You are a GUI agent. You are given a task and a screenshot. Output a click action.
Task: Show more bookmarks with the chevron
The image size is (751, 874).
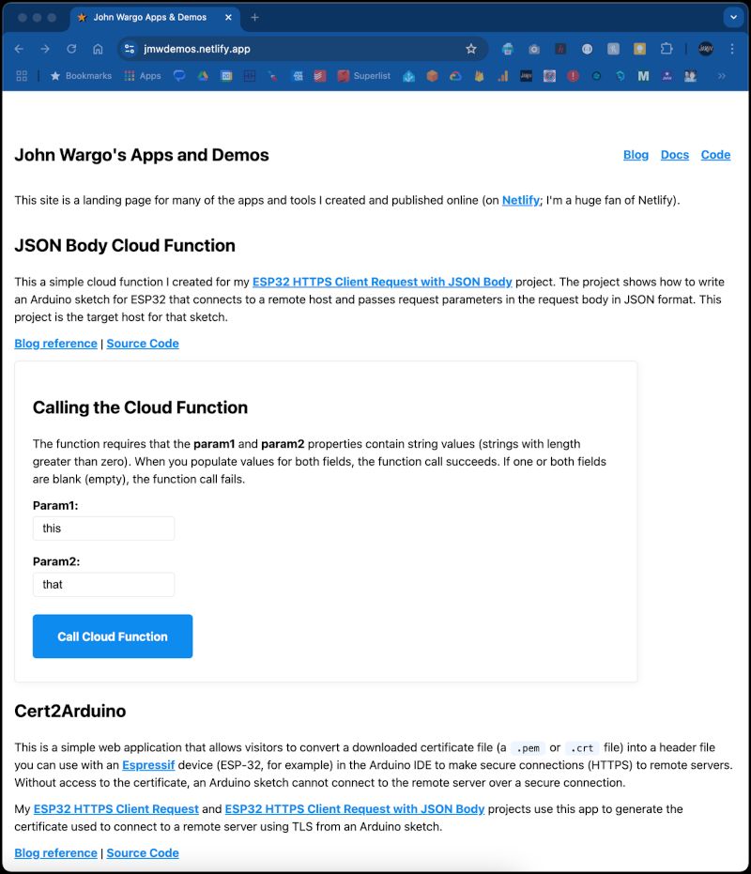coord(722,76)
